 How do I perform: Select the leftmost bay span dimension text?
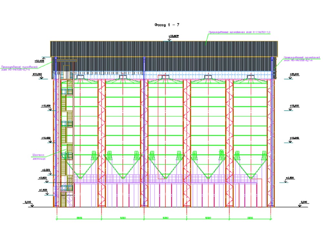79,218
